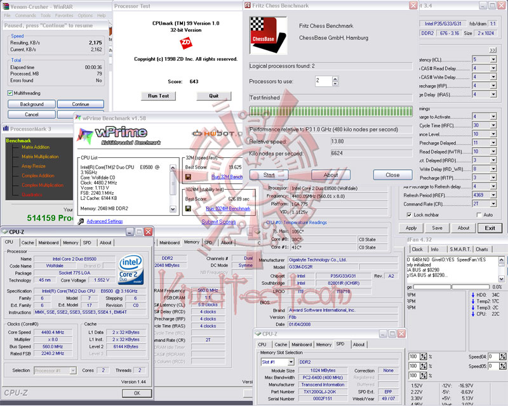508x406 pixels.
Task: Click the wPrime logo icon
Action: pyautogui.click(x=85, y=135)
